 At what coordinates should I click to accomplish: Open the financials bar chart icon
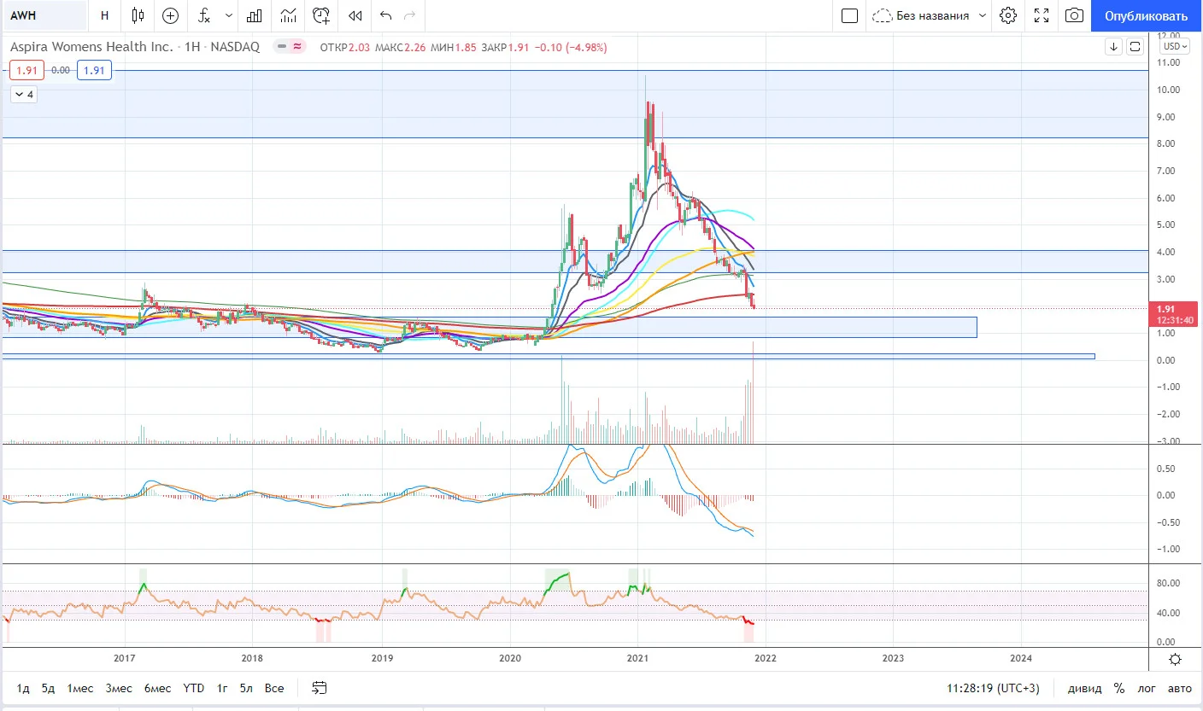[x=255, y=15]
